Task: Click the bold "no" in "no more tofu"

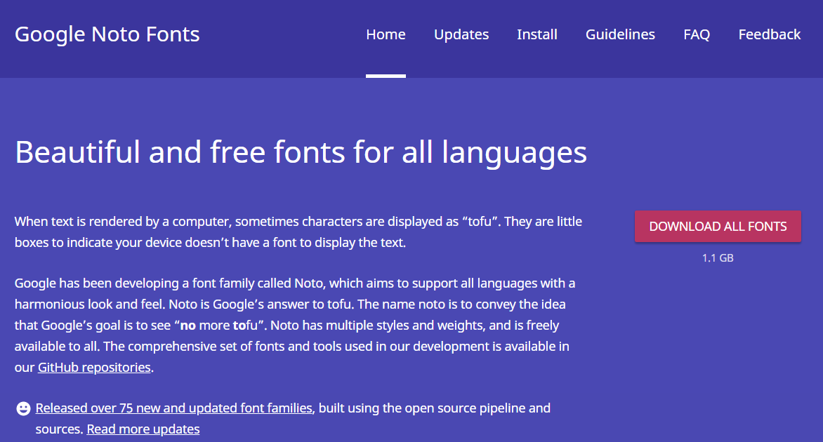Action: 188,326
